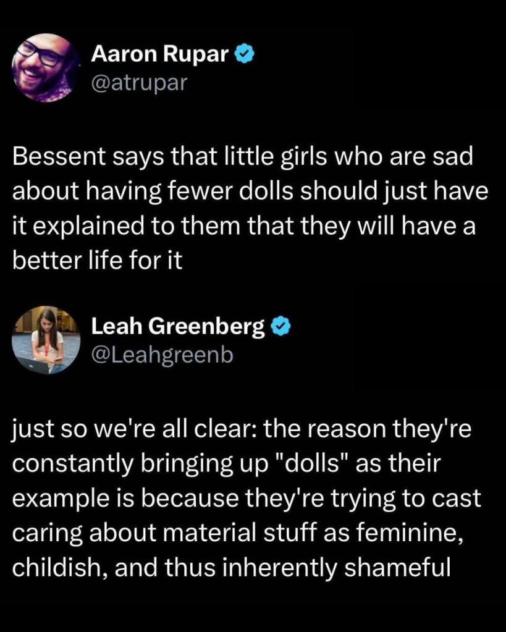This screenshot has width=506, height=632.
Task: Open the Leah Greenberg display name link
Action: point(178,327)
